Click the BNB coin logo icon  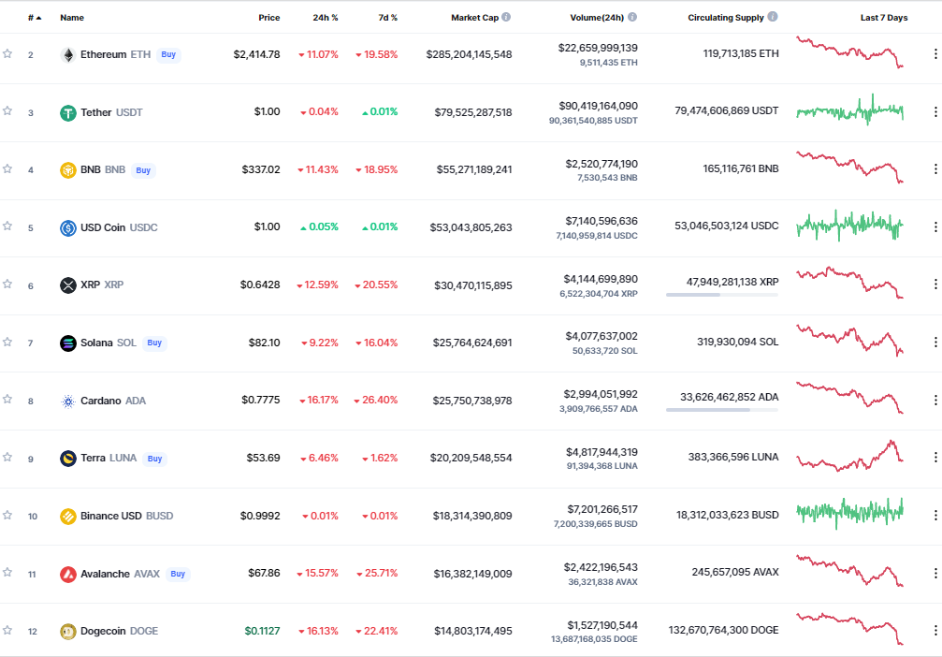pyautogui.click(x=68, y=170)
